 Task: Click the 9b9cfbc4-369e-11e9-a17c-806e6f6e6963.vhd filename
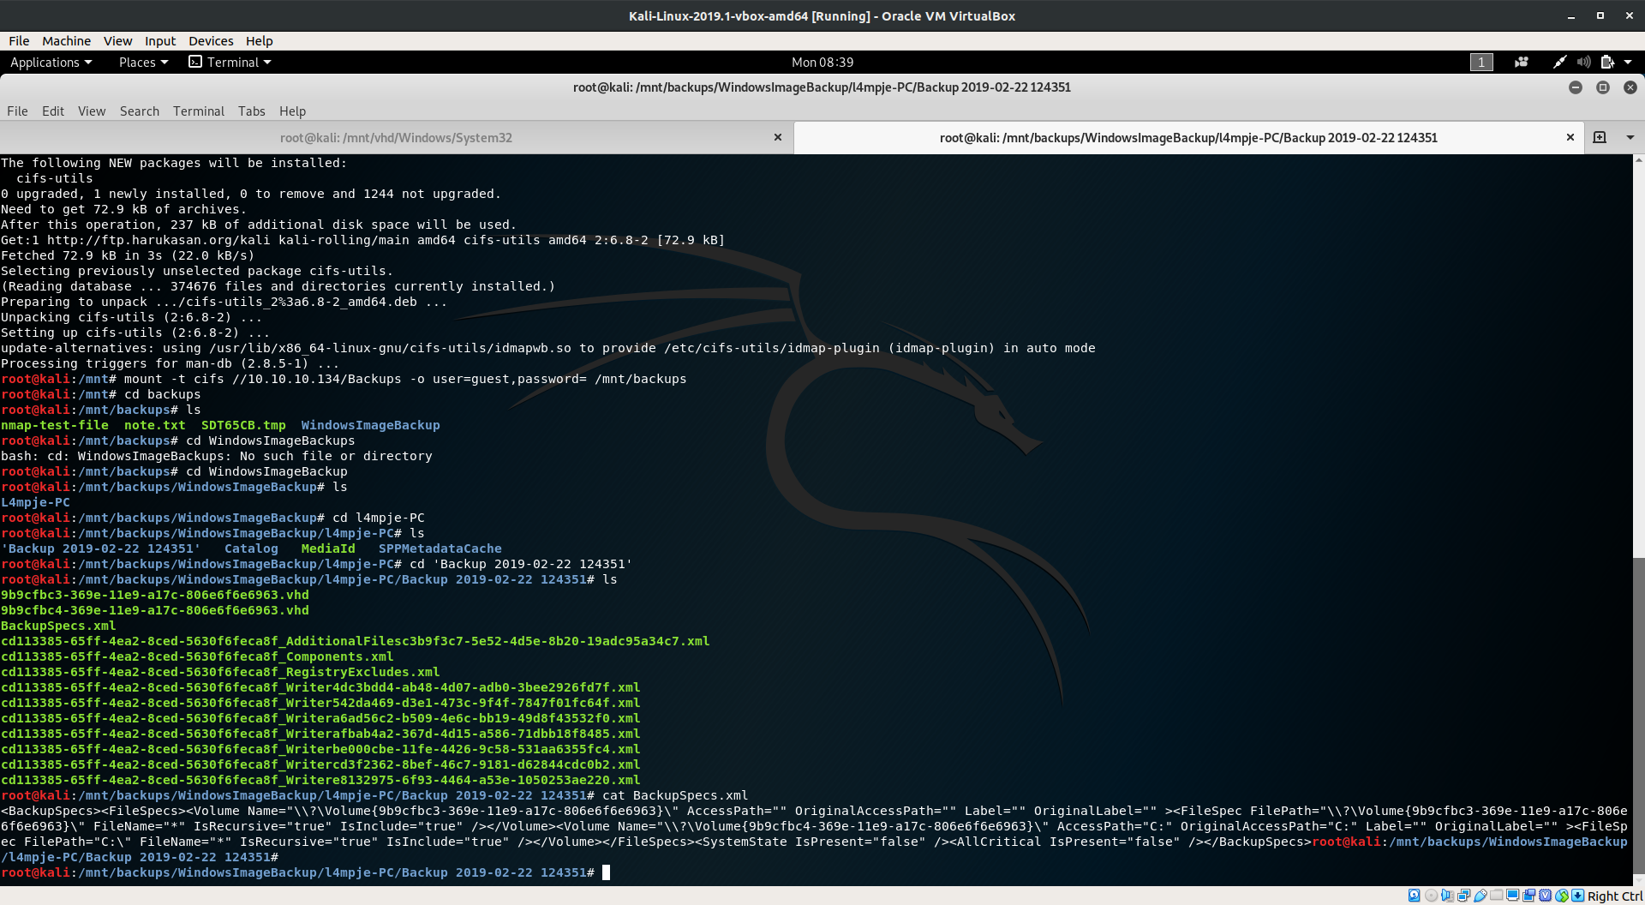tap(155, 610)
